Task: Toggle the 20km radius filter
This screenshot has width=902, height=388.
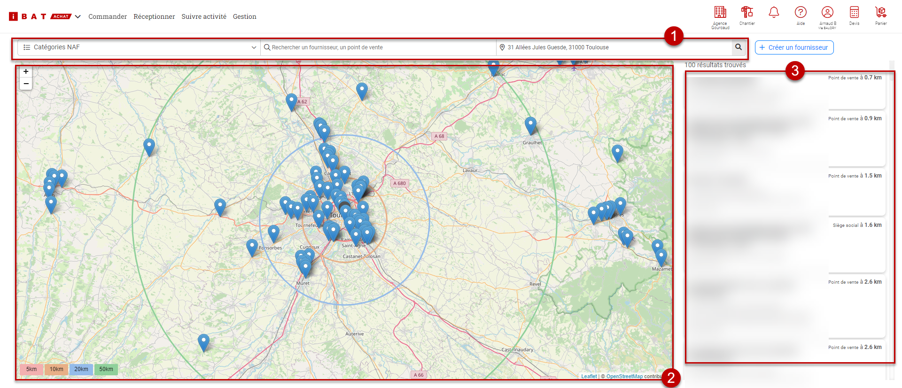Action: [x=81, y=369]
